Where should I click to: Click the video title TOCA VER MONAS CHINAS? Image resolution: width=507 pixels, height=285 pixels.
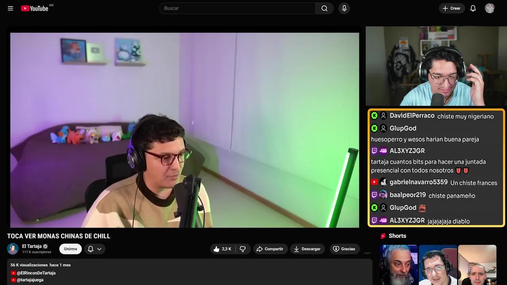59,236
